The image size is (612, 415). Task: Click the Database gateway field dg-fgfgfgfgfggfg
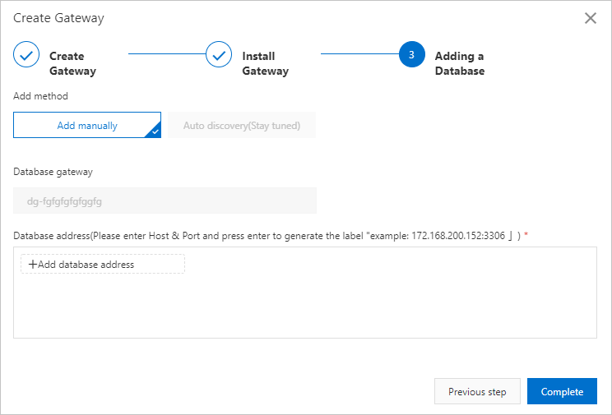coord(165,201)
